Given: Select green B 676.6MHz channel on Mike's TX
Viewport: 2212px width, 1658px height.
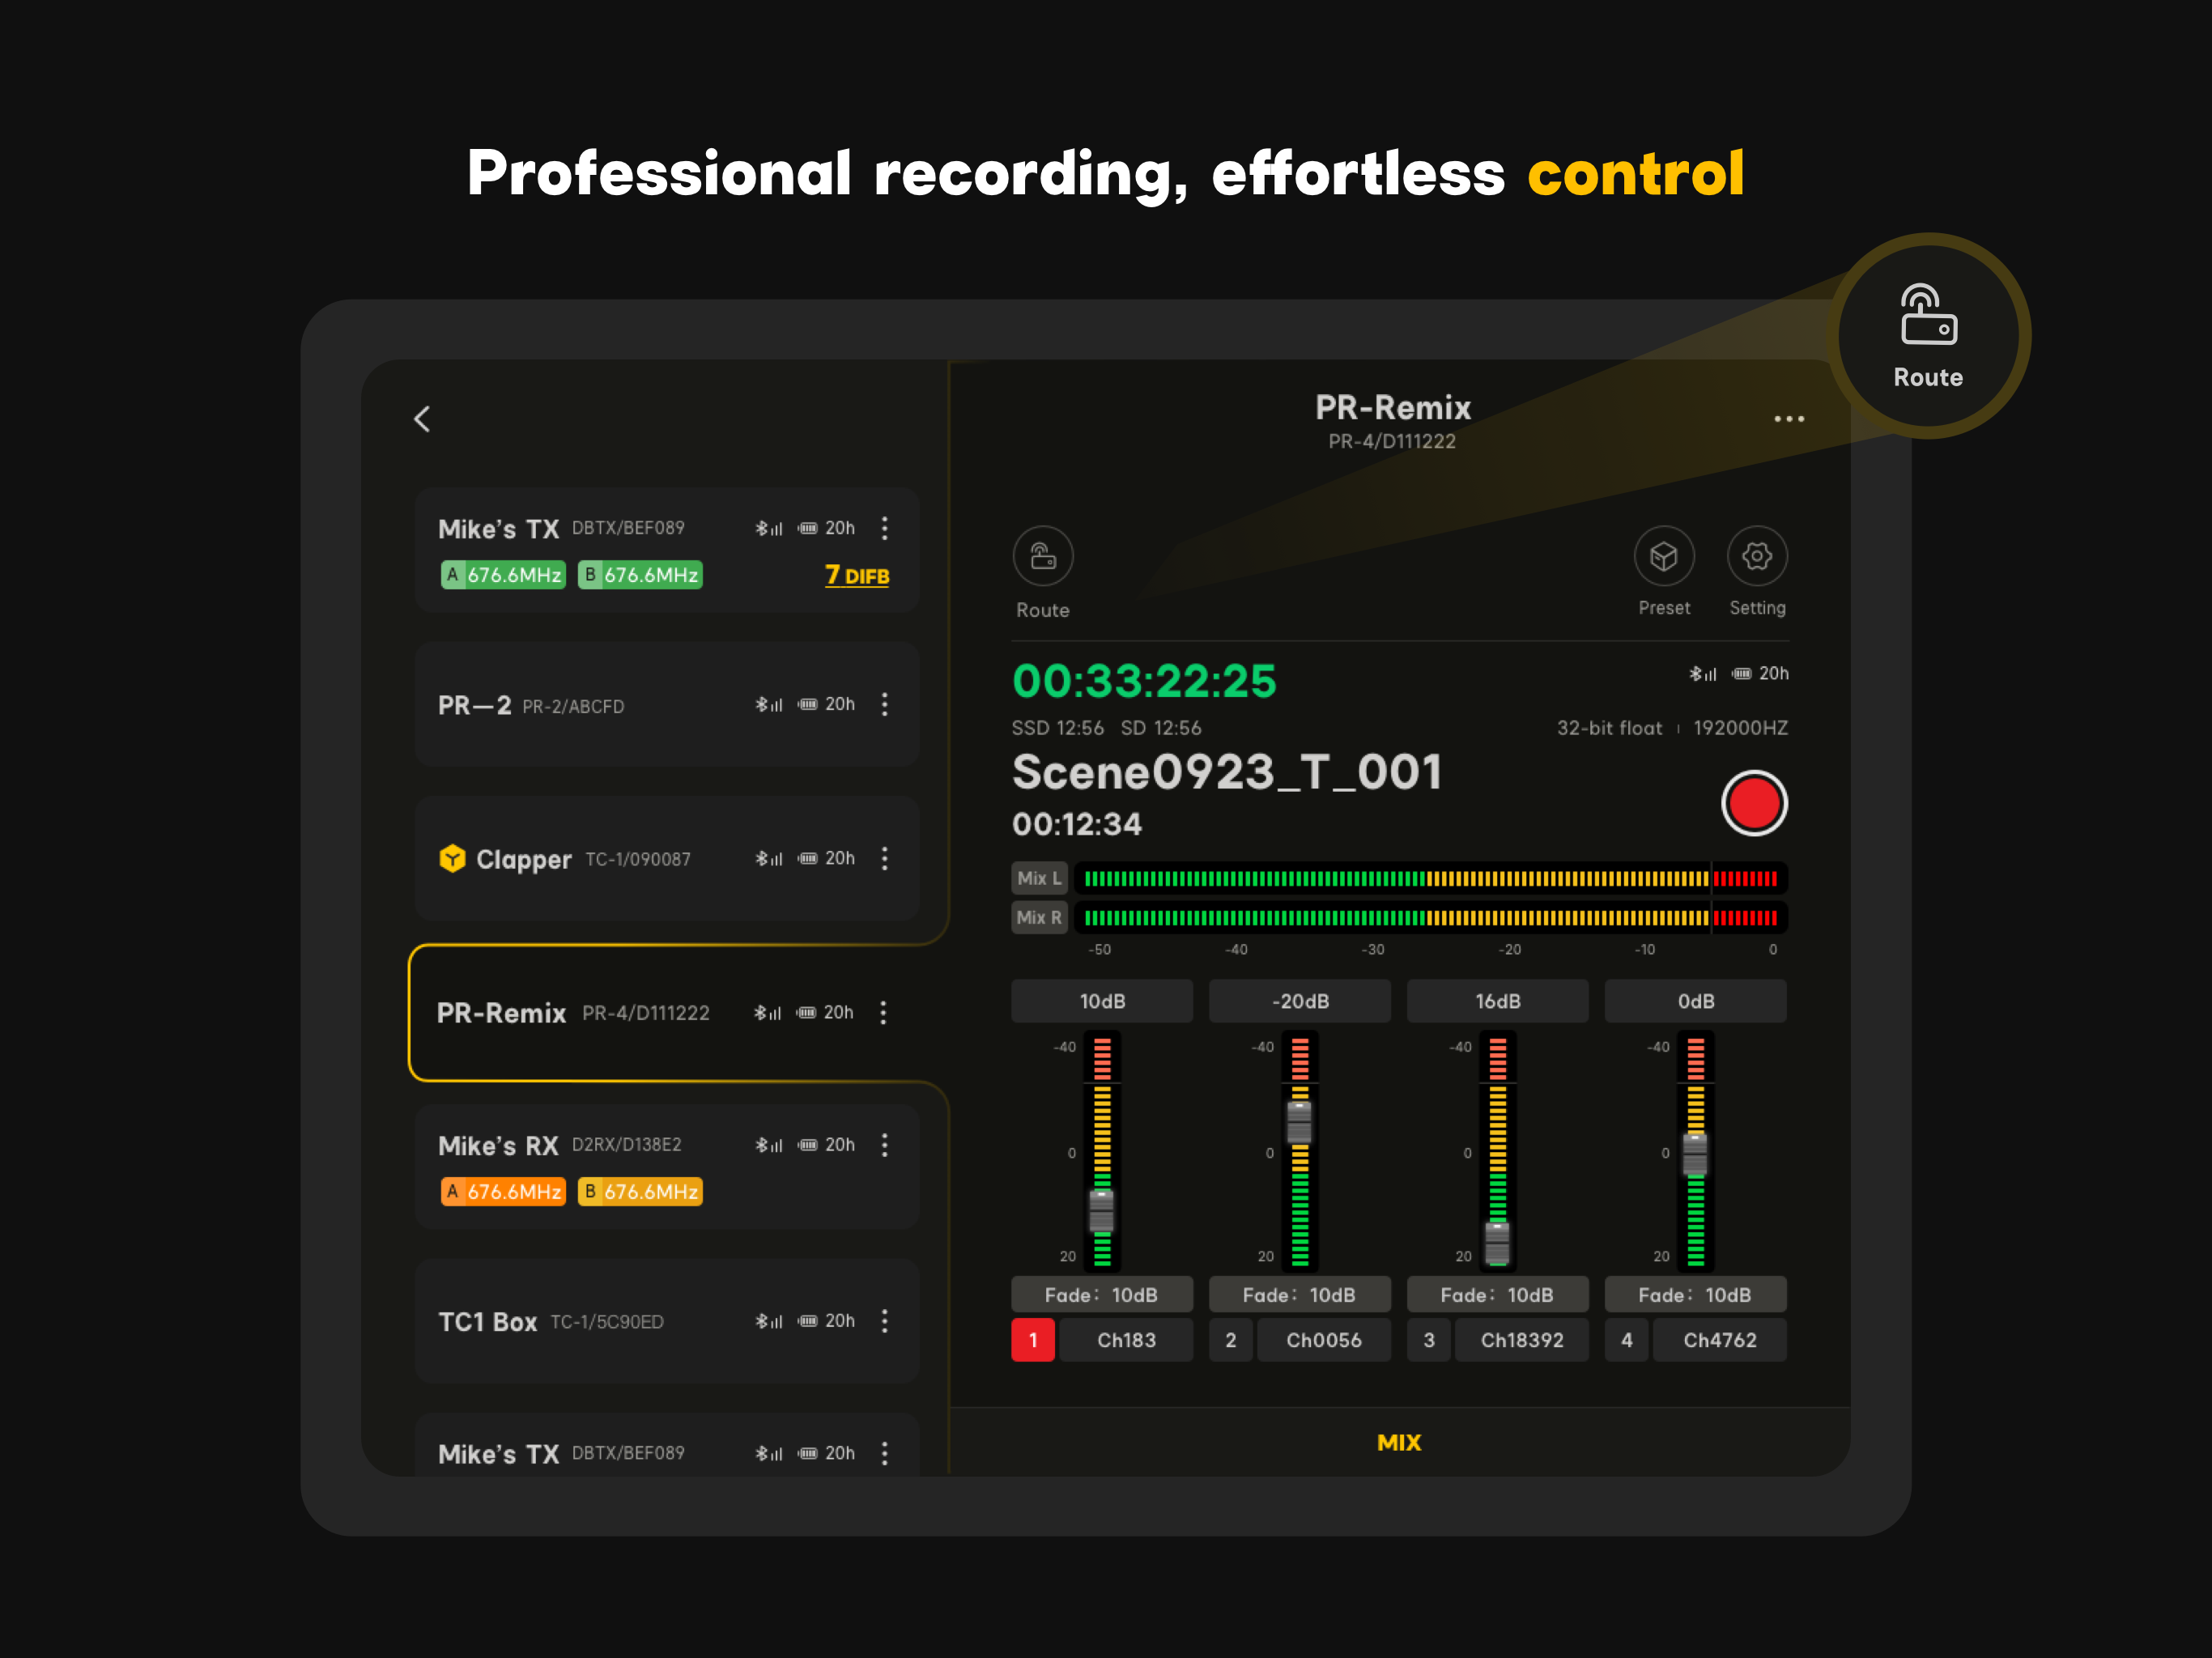Looking at the screenshot, I should tap(640, 575).
